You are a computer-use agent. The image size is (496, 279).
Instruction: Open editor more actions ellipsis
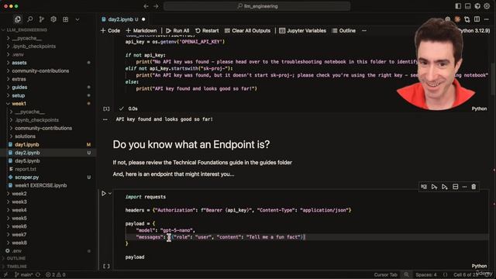pyautogui.click(x=486, y=19)
